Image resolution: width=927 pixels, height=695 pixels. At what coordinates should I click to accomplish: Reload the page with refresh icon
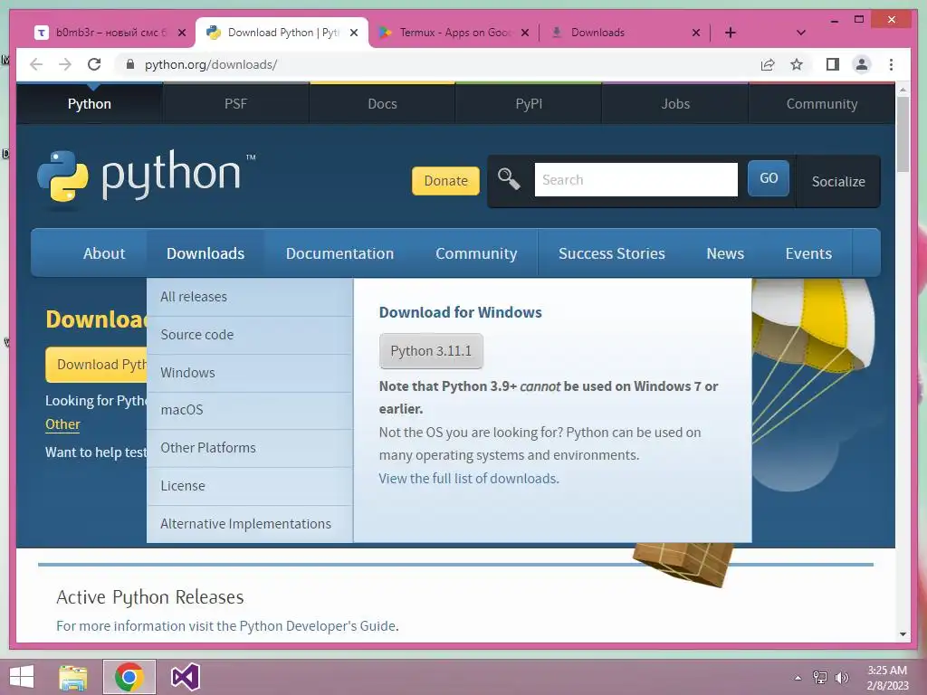coord(94,64)
